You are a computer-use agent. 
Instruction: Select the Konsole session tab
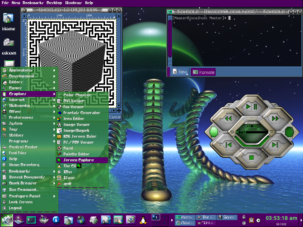[x=203, y=72]
